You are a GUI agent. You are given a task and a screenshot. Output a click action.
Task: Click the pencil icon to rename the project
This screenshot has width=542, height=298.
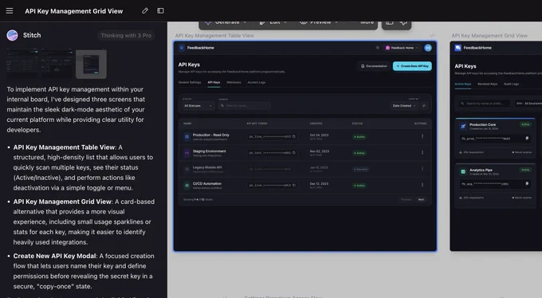(145, 10)
